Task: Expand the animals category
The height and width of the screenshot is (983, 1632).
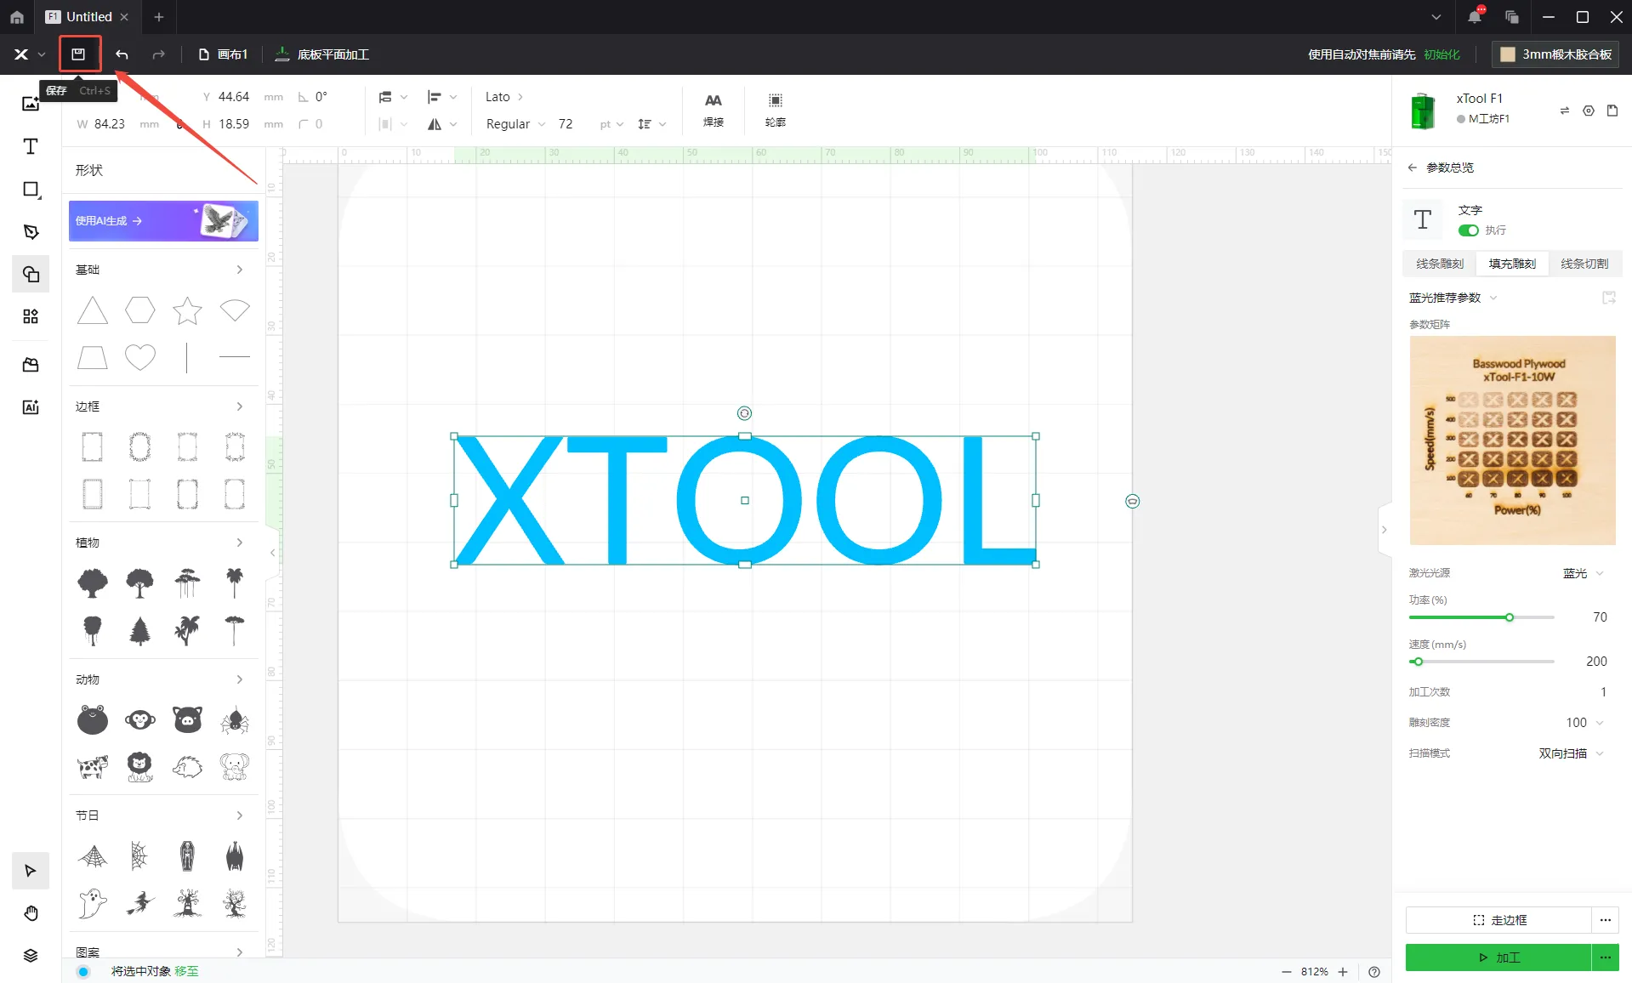Action: [240, 679]
